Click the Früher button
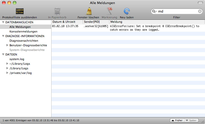The image size is (205, 124). click(x=177, y=120)
